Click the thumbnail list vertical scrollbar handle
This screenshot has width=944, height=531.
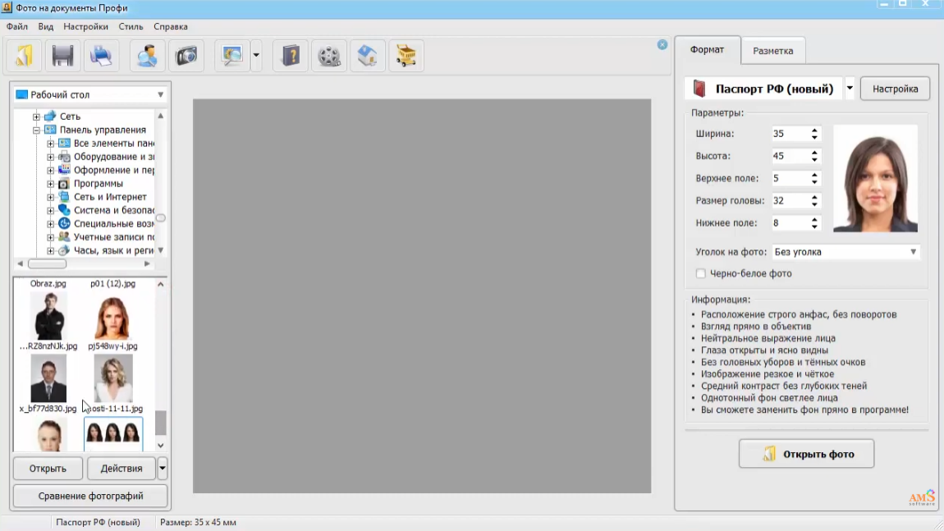click(x=161, y=423)
